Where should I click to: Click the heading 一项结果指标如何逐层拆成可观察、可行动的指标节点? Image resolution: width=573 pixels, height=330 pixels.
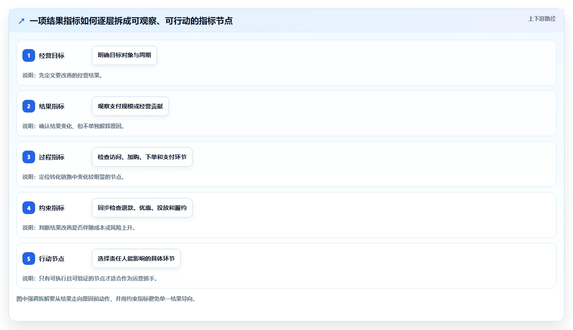pyautogui.click(x=131, y=21)
